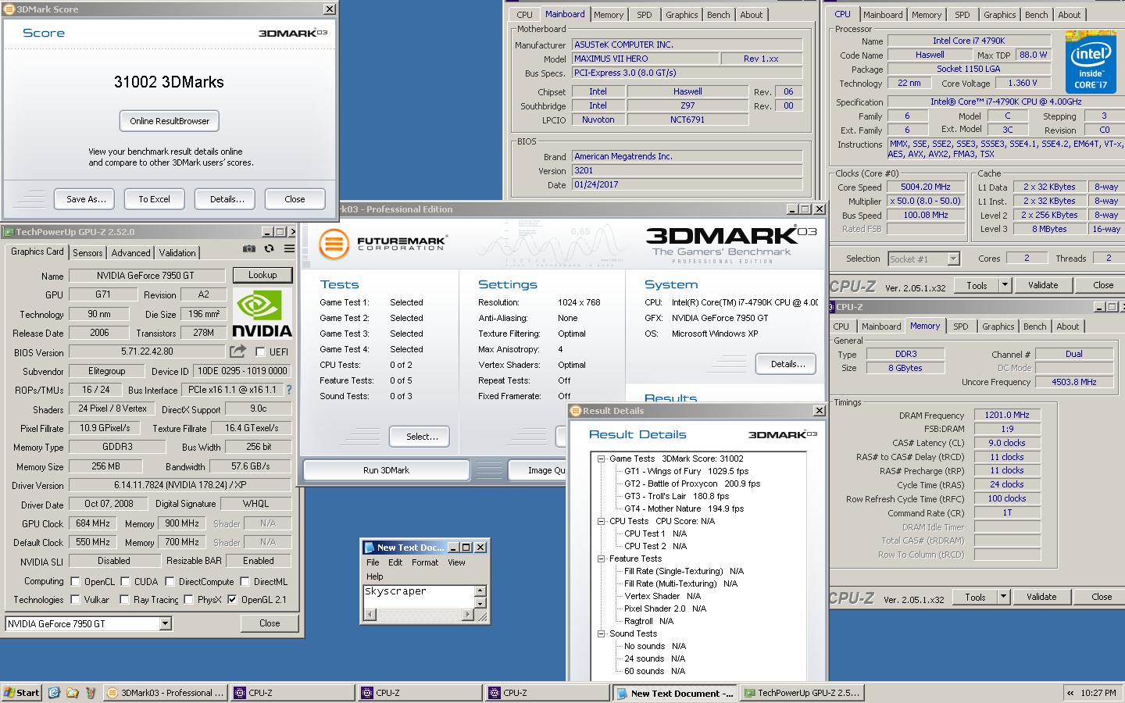This screenshot has height=703, width=1125.
Task: Open the File menu in New Text Document
Action: [x=373, y=562]
